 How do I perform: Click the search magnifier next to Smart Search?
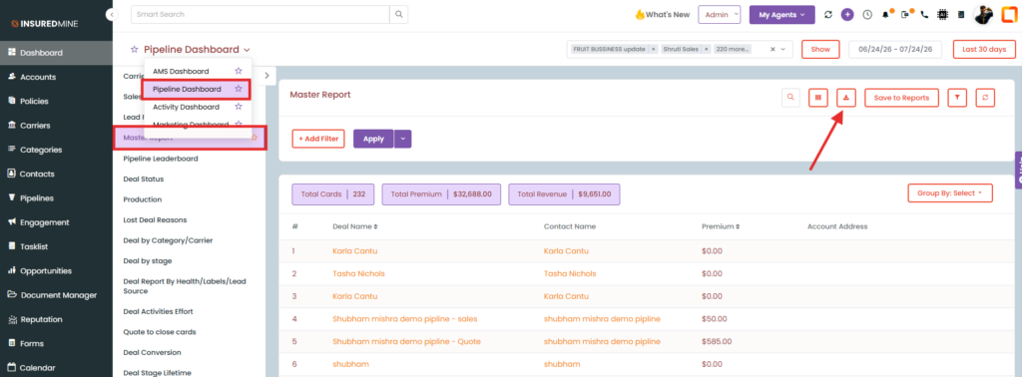click(399, 14)
